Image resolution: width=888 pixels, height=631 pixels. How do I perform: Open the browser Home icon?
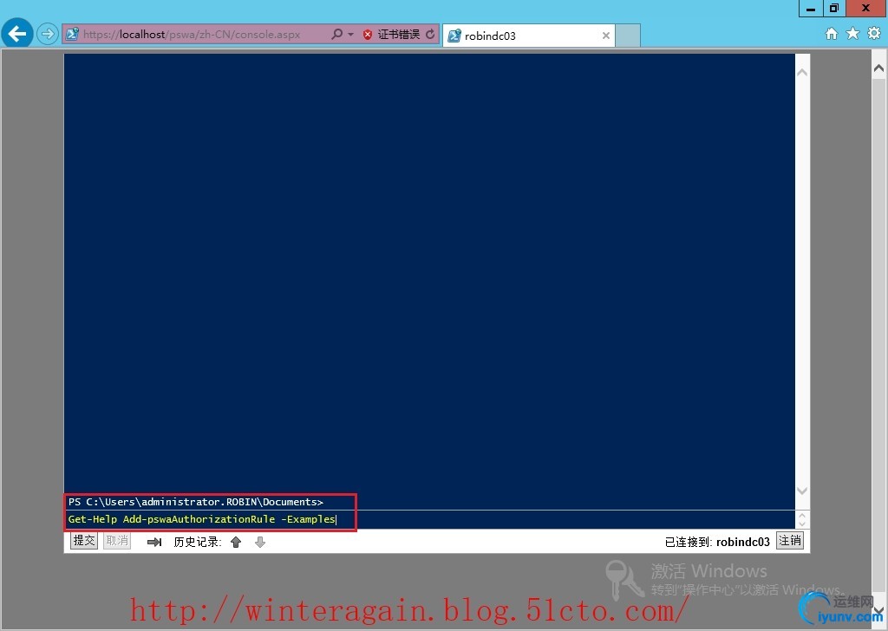coord(832,34)
